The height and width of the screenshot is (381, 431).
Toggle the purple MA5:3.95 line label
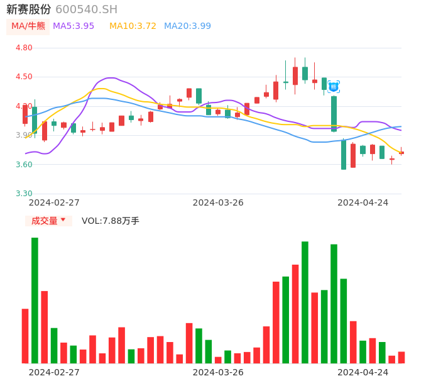point(74,26)
